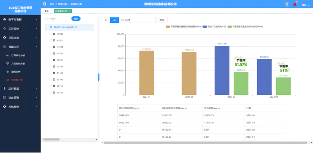
Task: Click the table cell 41476.76
Action: 223,123
